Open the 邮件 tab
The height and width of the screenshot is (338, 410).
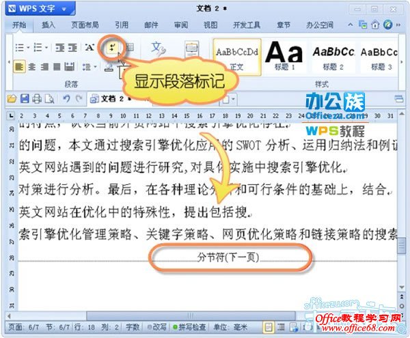(151, 25)
